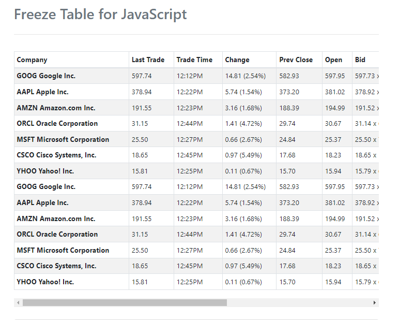This screenshot has width=399, height=320.
Task: Click the first ORCL Oracle Corporation cell
Action: pos(71,123)
